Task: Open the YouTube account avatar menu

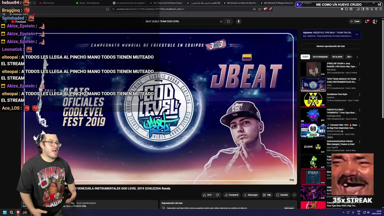Action: point(375,21)
